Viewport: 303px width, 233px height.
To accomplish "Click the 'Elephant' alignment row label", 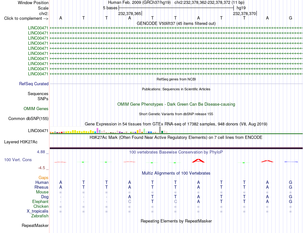I will tap(40, 202).
